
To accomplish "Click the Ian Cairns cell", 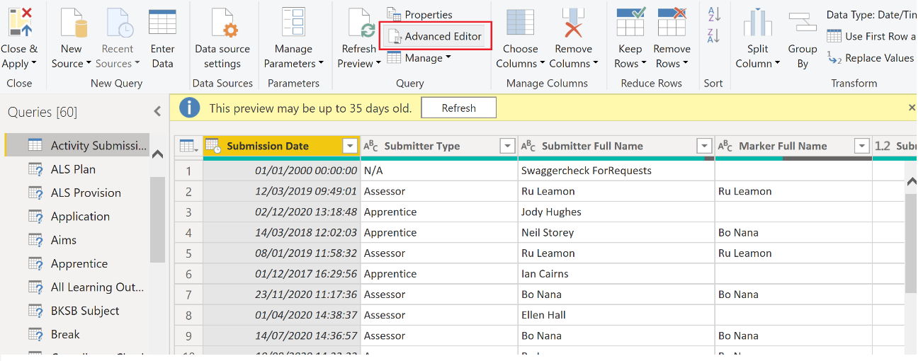I will (616, 274).
